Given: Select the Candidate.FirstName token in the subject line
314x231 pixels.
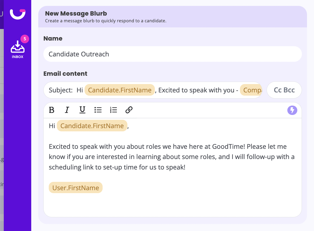Looking at the screenshot, I should (120, 90).
